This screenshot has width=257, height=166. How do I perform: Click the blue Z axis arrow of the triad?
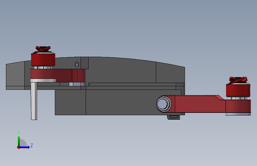25,147
